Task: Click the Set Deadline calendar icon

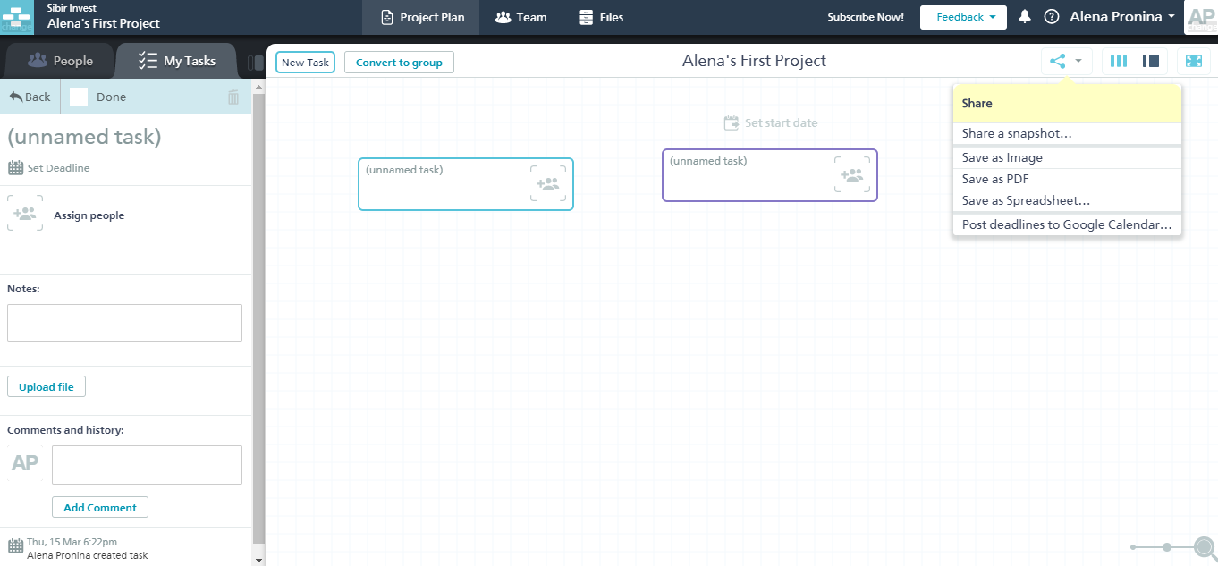Action: pos(15,167)
